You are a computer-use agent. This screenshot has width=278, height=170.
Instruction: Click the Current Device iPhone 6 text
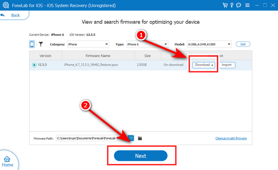46,35
